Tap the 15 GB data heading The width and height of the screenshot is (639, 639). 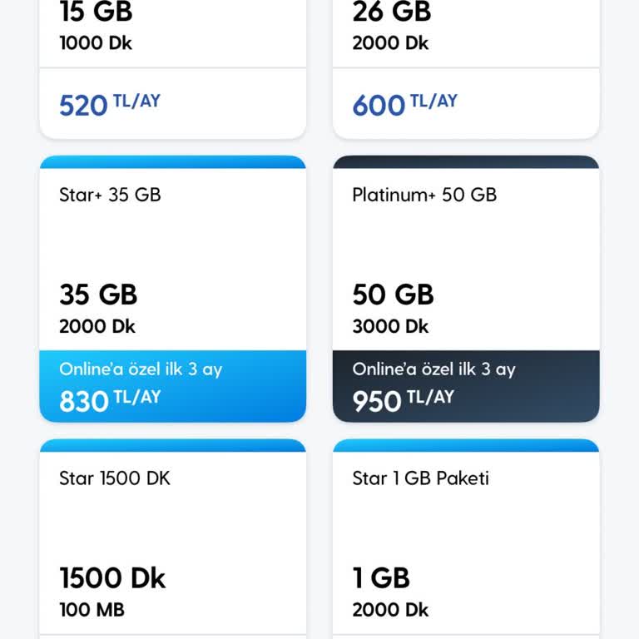(96, 12)
